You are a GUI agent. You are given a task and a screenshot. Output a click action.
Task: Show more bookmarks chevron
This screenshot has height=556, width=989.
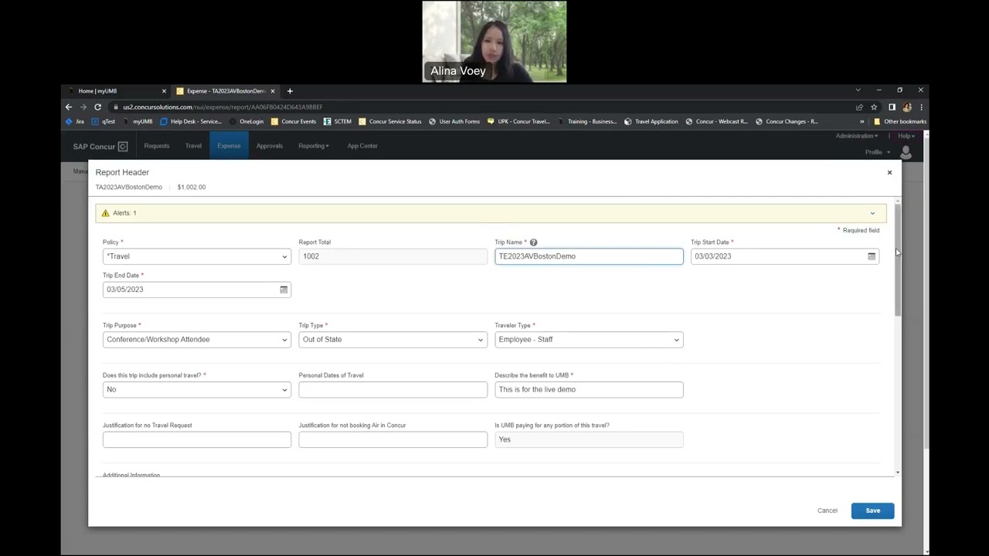click(862, 121)
